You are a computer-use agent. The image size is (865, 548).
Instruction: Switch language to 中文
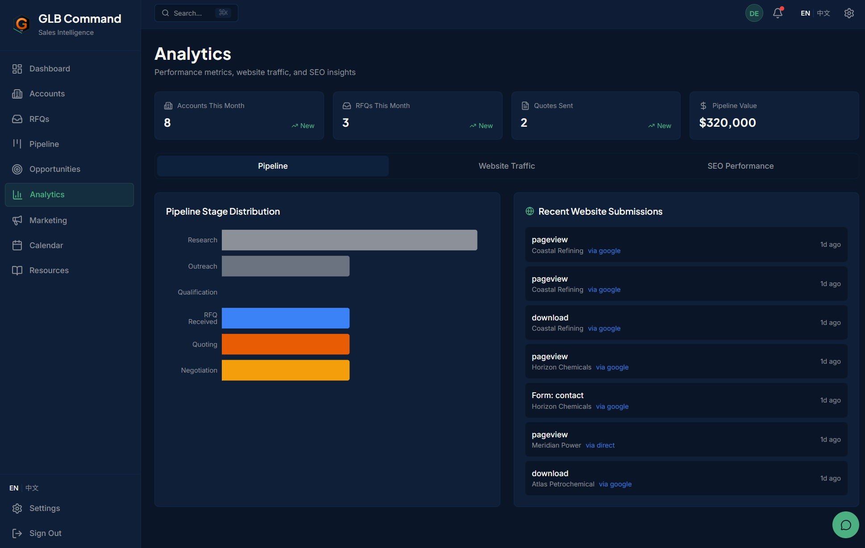823,13
